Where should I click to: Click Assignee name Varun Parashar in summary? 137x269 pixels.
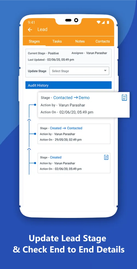(96, 53)
